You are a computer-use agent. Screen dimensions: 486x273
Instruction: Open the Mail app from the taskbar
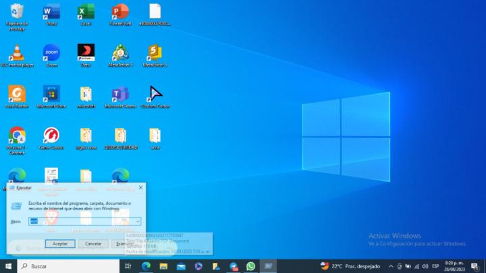pos(181,266)
